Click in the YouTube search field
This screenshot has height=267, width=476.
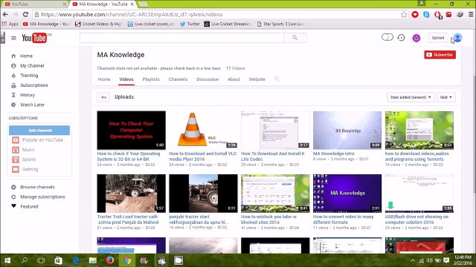(x=181, y=38)
